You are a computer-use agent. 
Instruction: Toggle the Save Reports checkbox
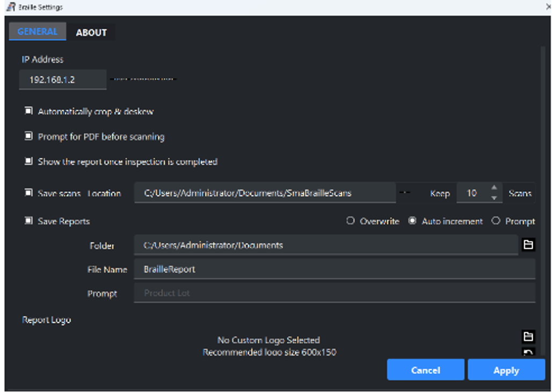(x=28, y=221)
